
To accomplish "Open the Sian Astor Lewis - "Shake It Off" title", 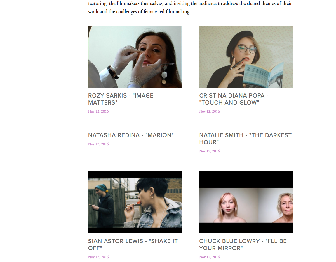I will [x=133, y=245].
